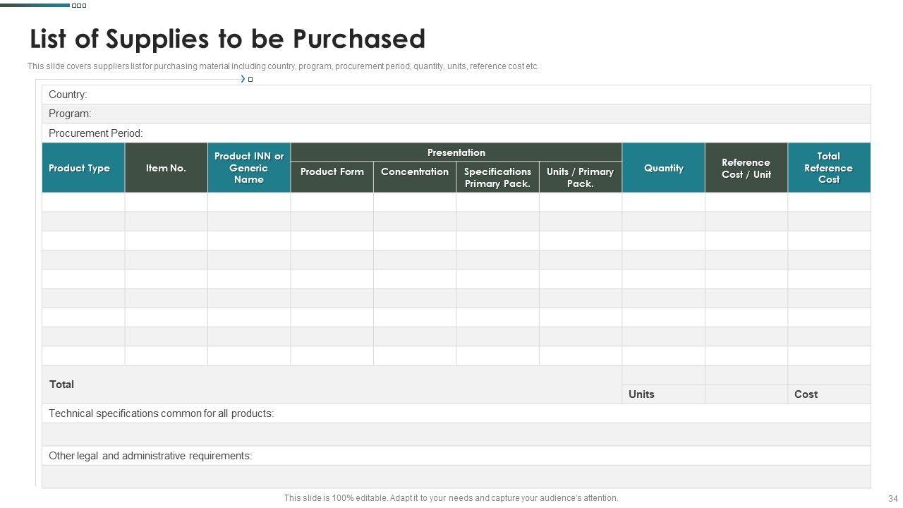Select the Presentation group header
Image resolution: width=903 pixels, height=508 pixels.
(456, 152)
